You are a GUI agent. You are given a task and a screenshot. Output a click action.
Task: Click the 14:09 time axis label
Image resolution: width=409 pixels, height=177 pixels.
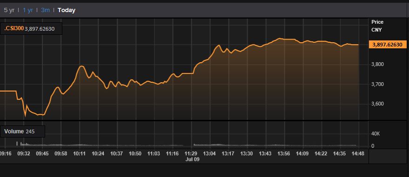pyautogui.click(x=302, y=154)
